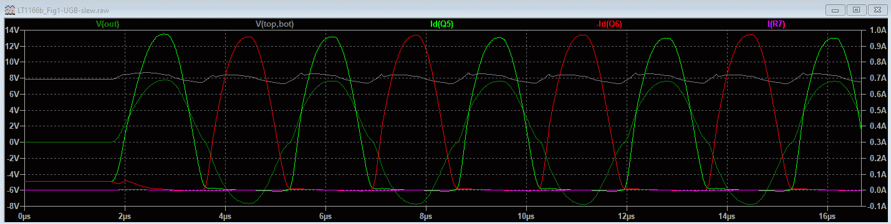
Task: Click the 0µs time axis label
Action: (x=24, y=215)
